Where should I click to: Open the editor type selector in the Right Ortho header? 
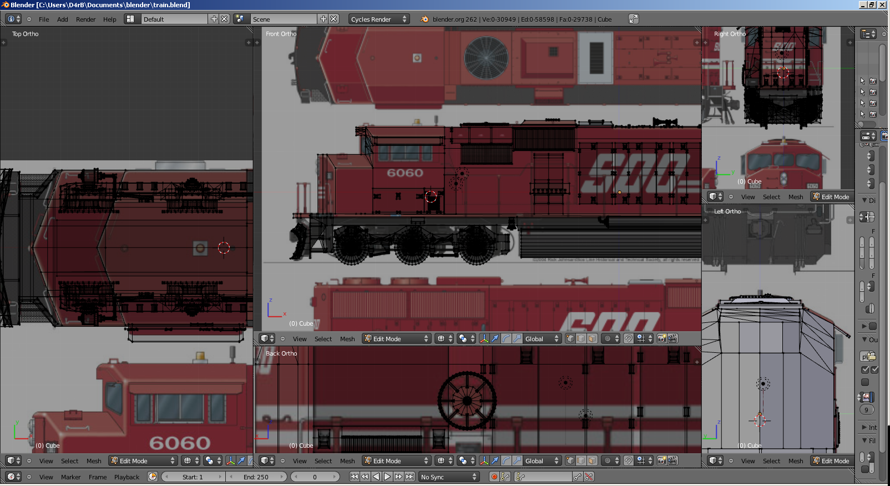(x=716, y=196)
